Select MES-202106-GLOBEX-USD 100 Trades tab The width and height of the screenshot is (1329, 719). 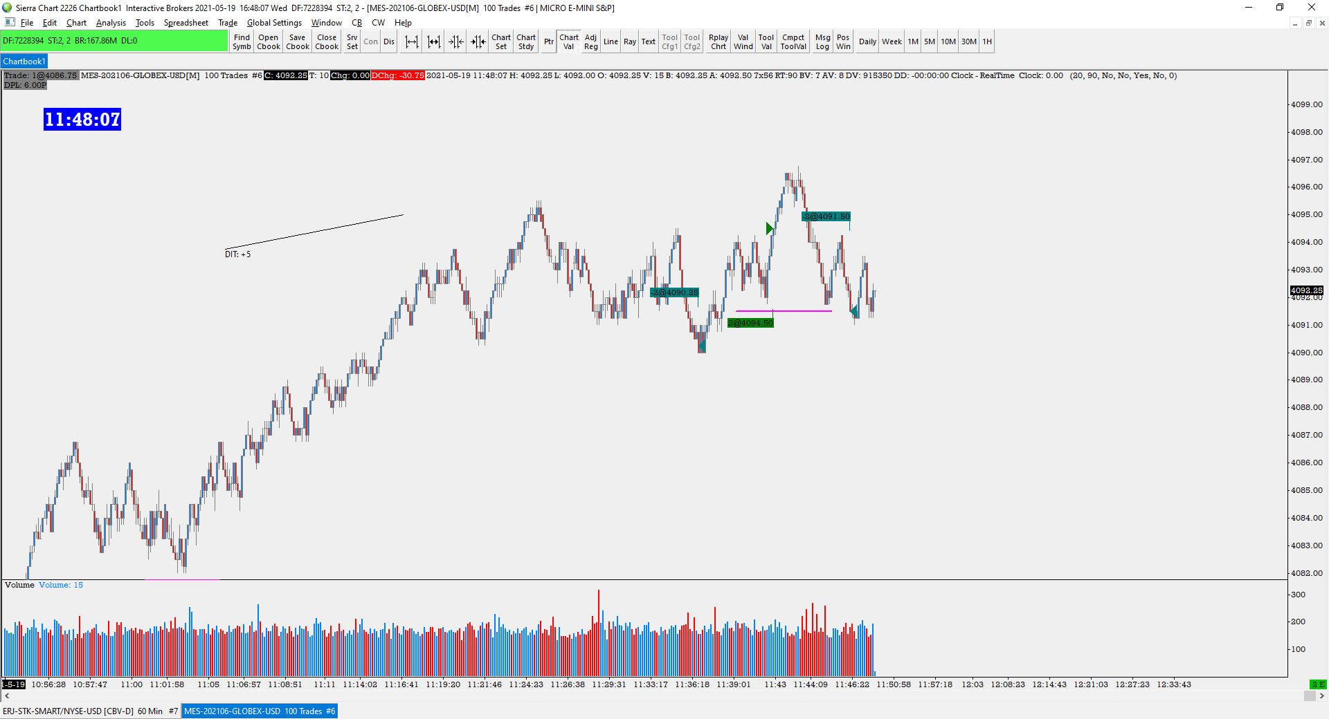pos(260,711)
